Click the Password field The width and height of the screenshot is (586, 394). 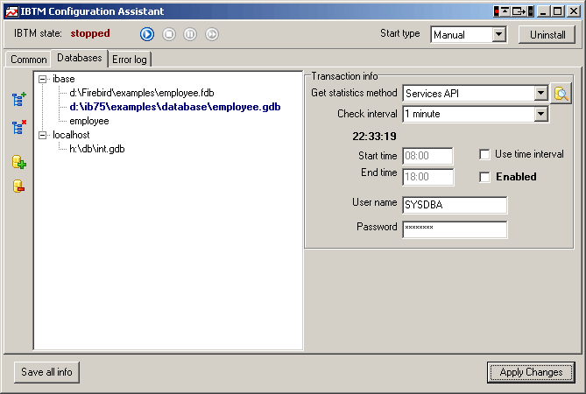tap(455, 229)
